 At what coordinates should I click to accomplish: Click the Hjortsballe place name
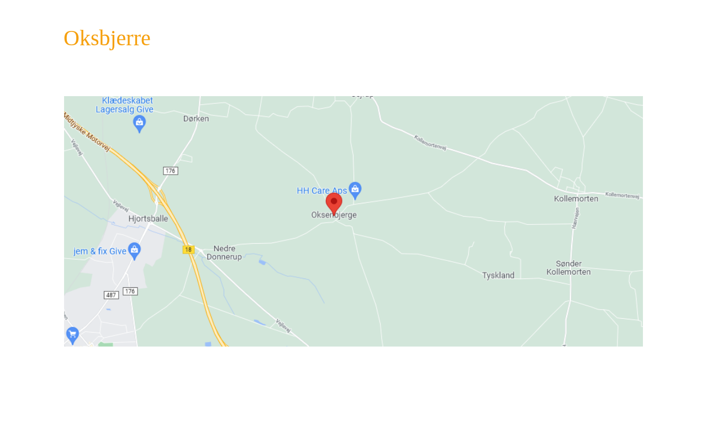(x=148, y=219)
